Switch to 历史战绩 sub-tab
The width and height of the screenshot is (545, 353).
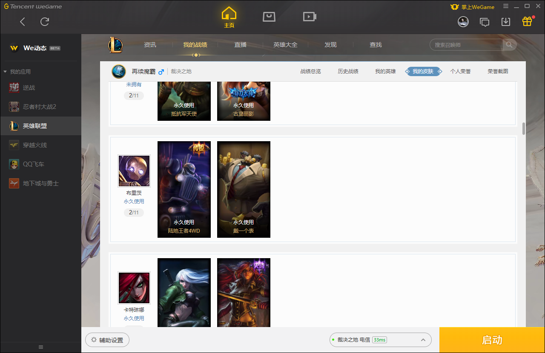348,71
